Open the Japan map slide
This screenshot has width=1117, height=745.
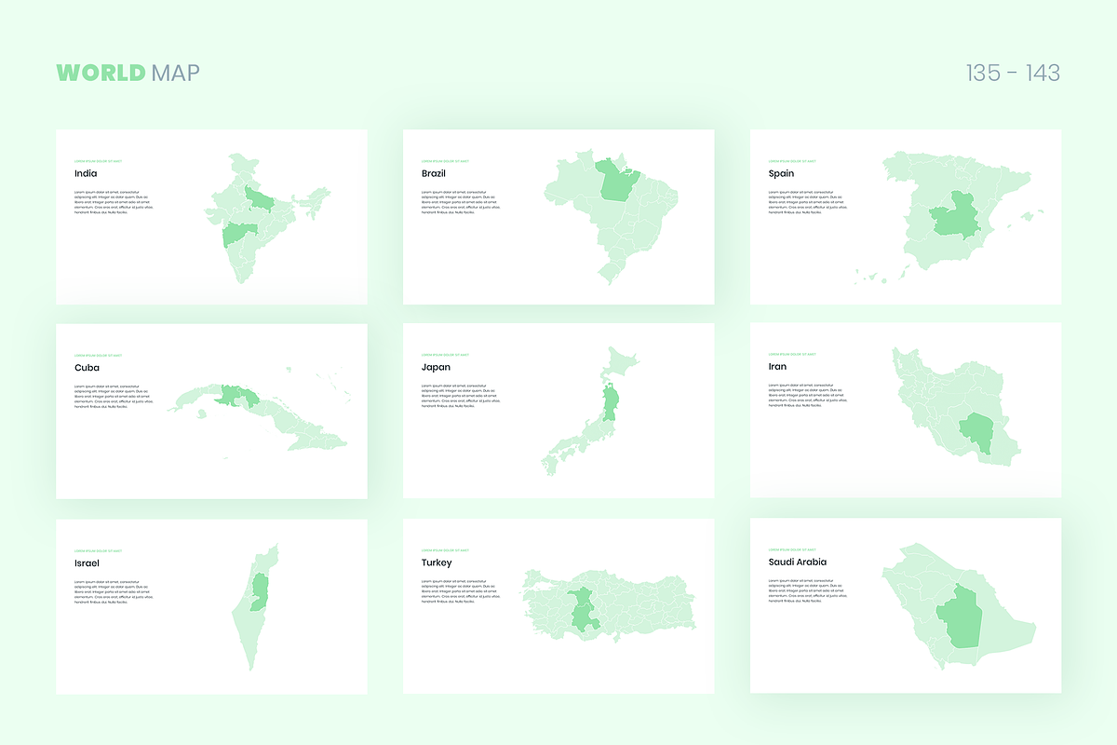558,411
